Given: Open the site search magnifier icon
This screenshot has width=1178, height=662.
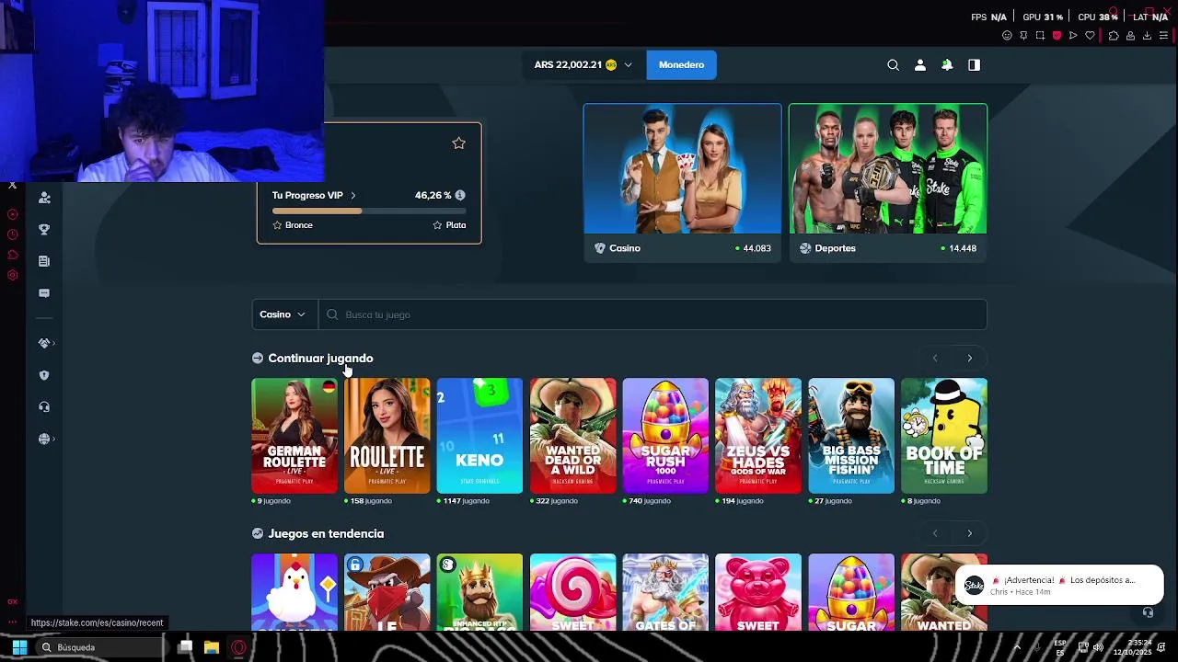Looking at the screenshot, I should click(893, 64).
